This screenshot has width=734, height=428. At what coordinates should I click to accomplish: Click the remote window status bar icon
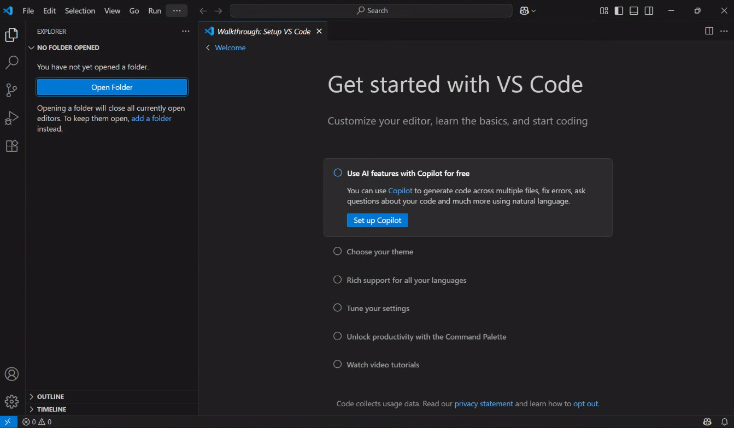(x=8, y=422)
